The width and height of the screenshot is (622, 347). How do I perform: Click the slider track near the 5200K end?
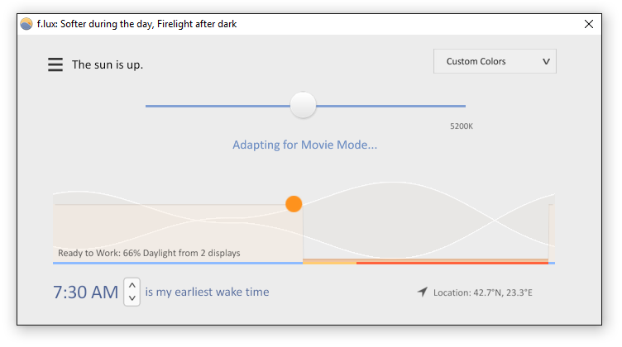coord(457,106)
